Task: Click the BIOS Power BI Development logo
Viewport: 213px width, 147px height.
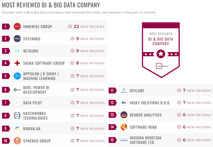Action: pyautogui.click(x=17, y=90)
